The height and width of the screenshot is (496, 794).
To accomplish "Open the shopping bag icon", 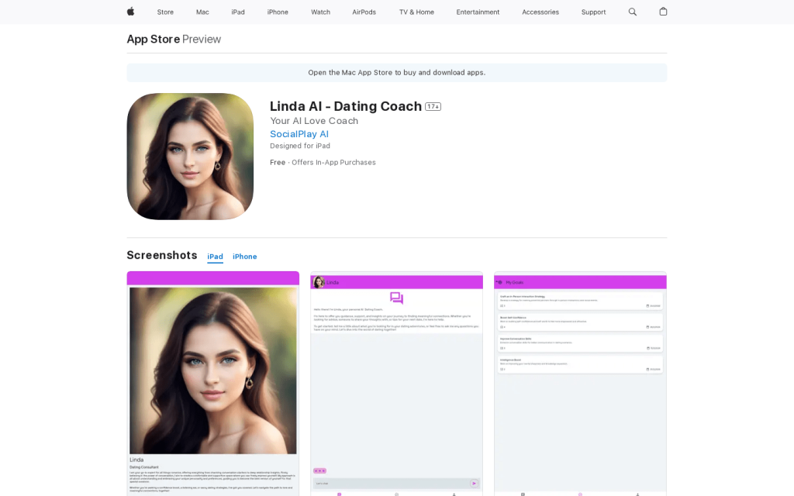I will (663, 12).
